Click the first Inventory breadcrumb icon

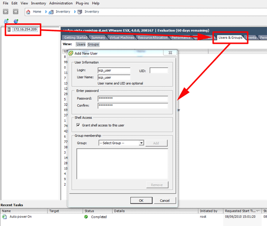pyautogui.click(x=51, y=12)
